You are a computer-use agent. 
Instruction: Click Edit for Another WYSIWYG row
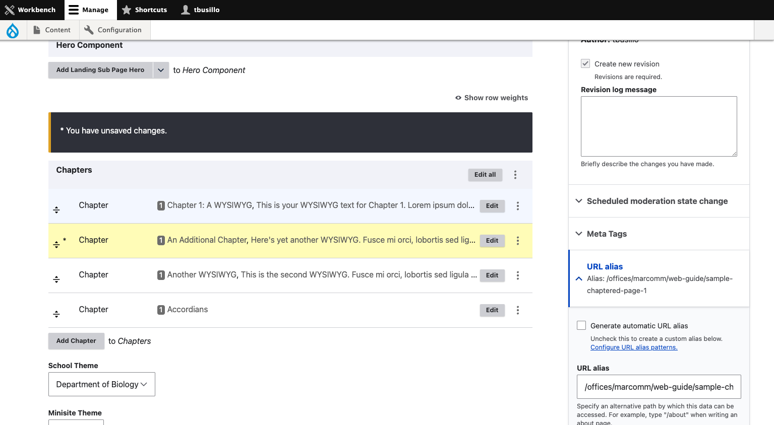click(x=492, y=275)
